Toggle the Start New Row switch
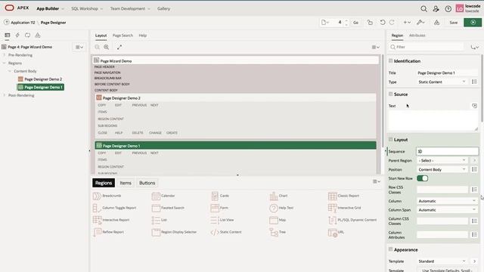Viewport: 484px width, 272px height. tap(422, 178)
